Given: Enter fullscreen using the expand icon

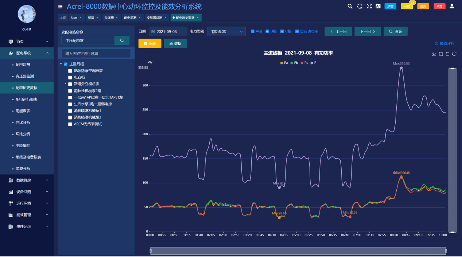Looking at the screenshot, I should pyautogui.click(x=369, y=6).
